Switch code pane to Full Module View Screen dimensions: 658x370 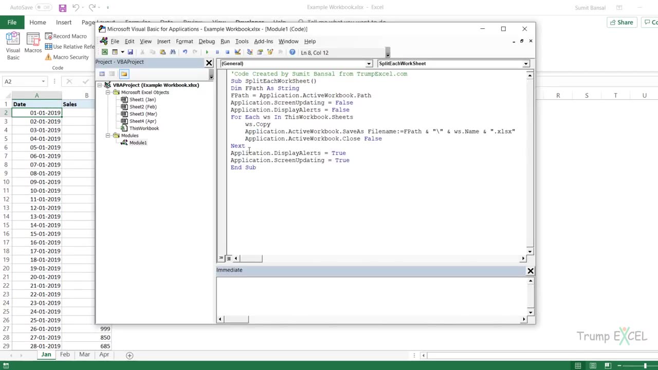pos(228,258)
